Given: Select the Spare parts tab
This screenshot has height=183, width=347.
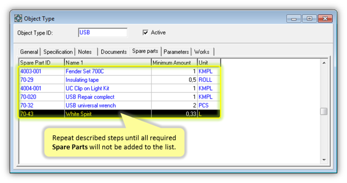Looking at the screenshot, I should (x=145, y=51).
